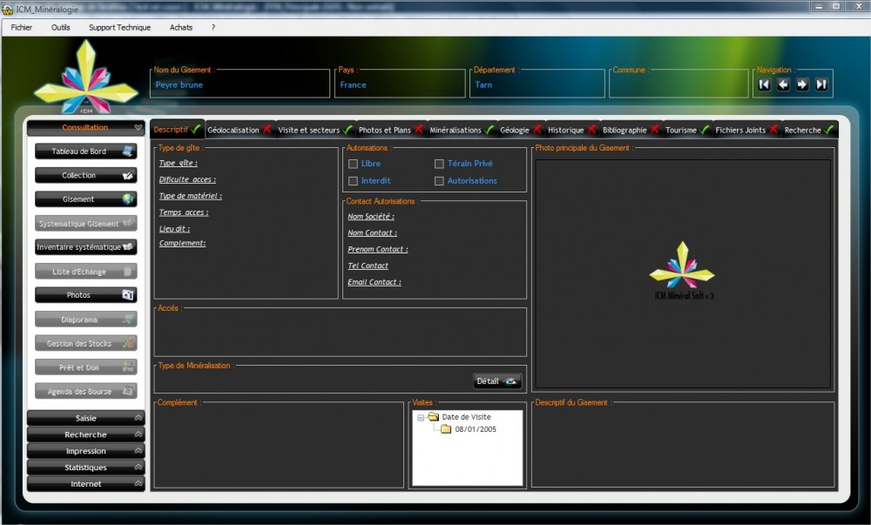Switch to the Minéralisations tab
871x525 pixels.
pyautogui.click(x=461, y=130)
